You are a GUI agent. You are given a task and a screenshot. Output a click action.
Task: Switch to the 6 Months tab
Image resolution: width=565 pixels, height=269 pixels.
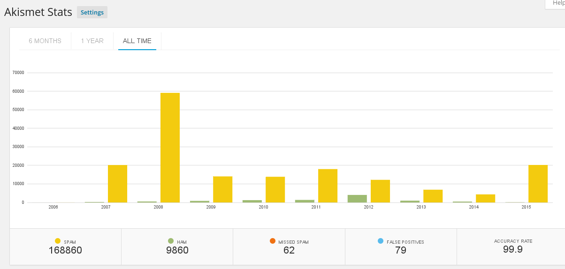point(45,41)
